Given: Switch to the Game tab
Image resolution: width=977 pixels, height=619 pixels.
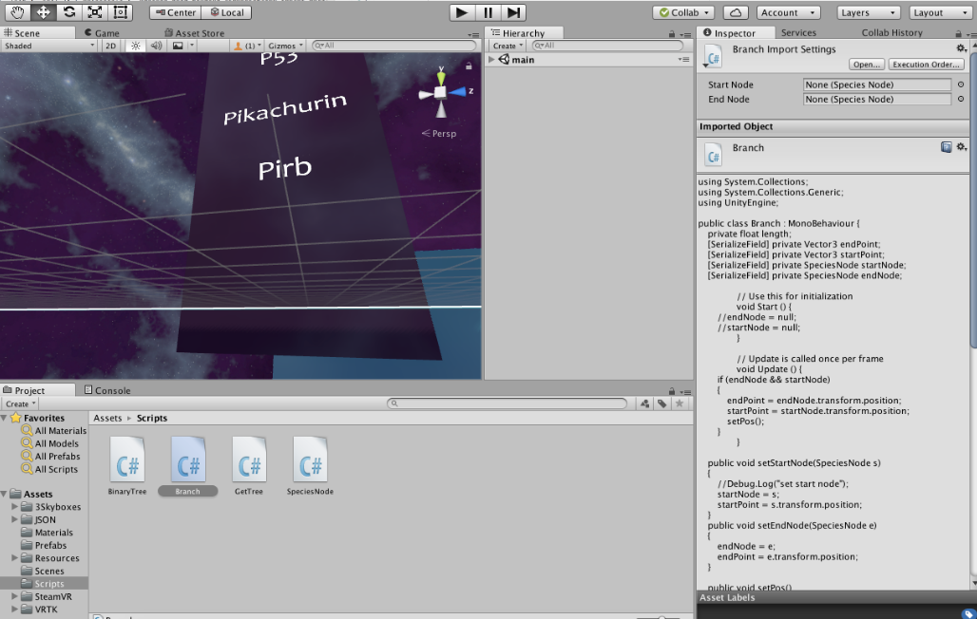Looking at the screenshot, I should [102, 33].
